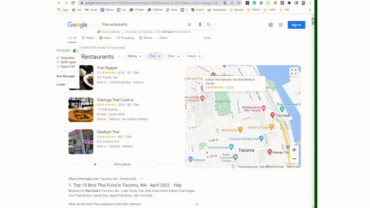Submit search with magnifier icon

(209, 24)
